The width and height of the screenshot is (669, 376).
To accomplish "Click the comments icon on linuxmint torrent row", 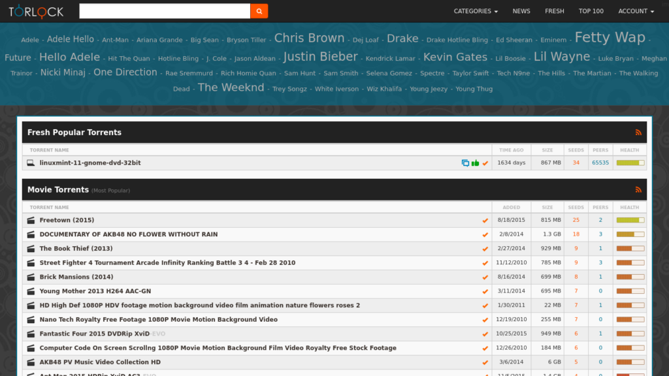I will pyautogui.click(x=465, y=163).
